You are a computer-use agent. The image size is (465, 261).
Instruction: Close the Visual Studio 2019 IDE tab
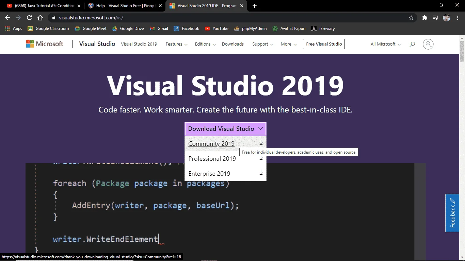pyautogui.click(x=242, y=6)
